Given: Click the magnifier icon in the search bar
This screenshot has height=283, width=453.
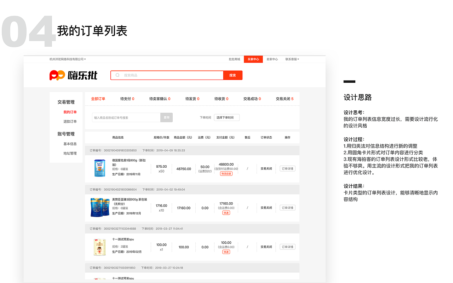Looking at the screenshot, I should 117,75.
